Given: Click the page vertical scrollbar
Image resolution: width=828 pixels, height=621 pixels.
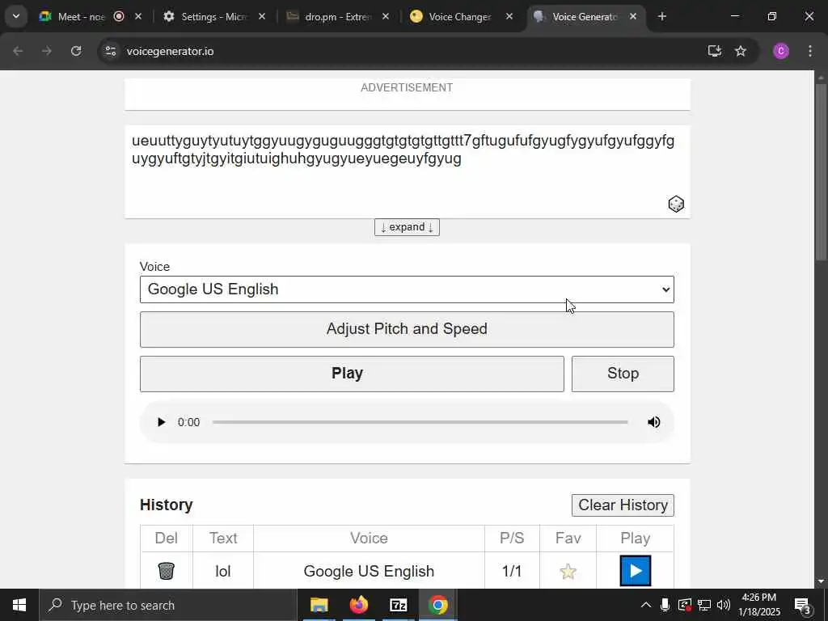Looking at the screenshot, I should point(822,172).
